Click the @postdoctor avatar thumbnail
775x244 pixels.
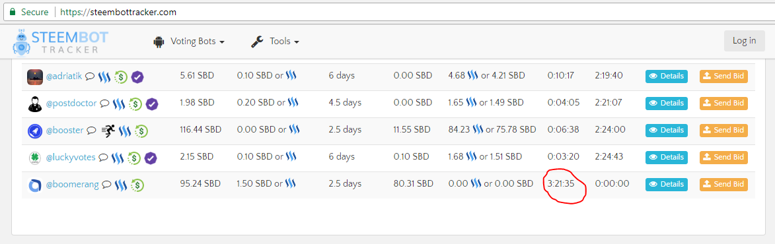coord(35,104)
